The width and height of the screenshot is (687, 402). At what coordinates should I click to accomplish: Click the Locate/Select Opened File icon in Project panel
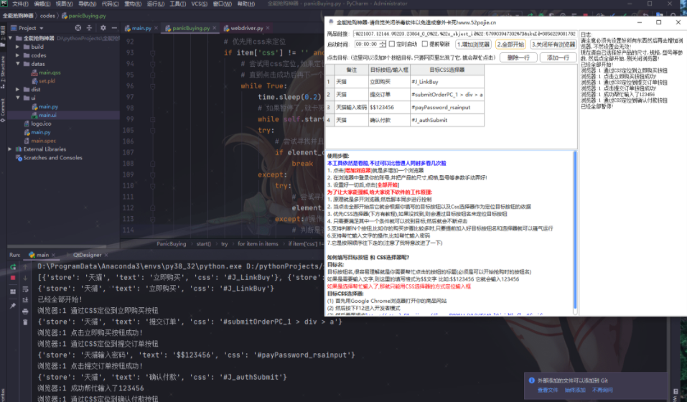[78, 28]
